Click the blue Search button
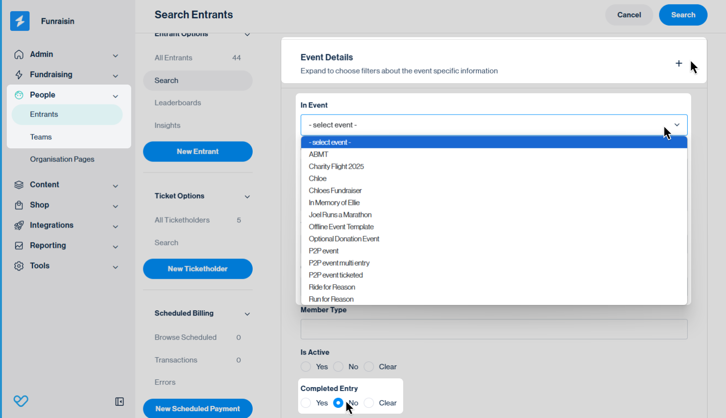726x418 pixels. [683, 15]
